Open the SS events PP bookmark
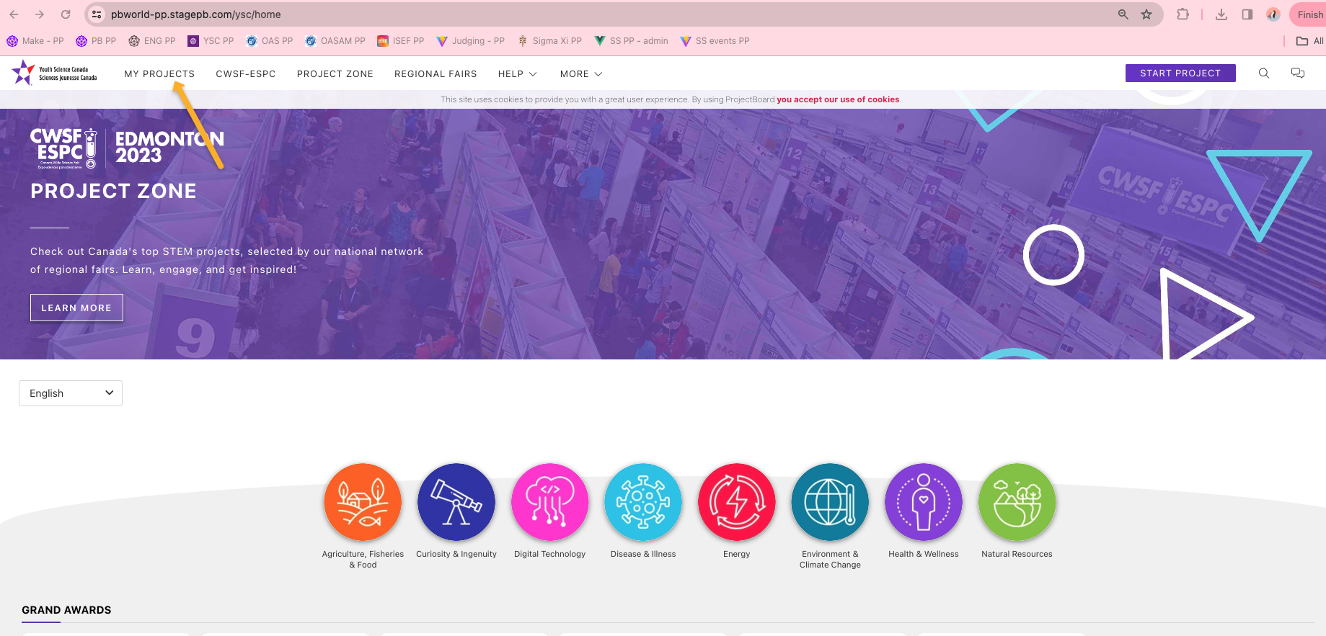This screenshot has height=636, width=1326. click(715, 41)
